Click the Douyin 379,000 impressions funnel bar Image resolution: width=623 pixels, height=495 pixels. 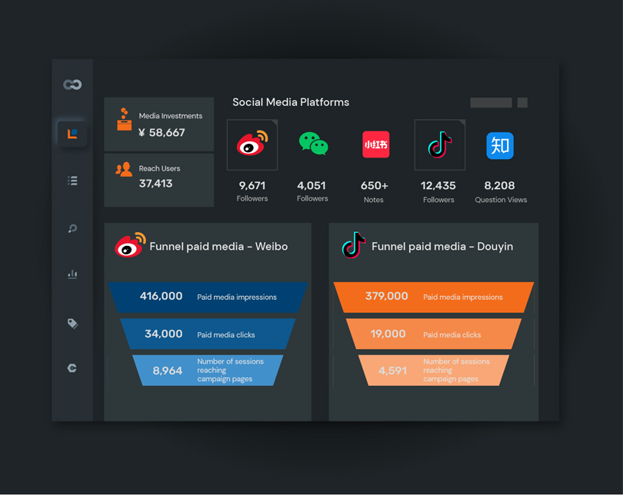434,297
